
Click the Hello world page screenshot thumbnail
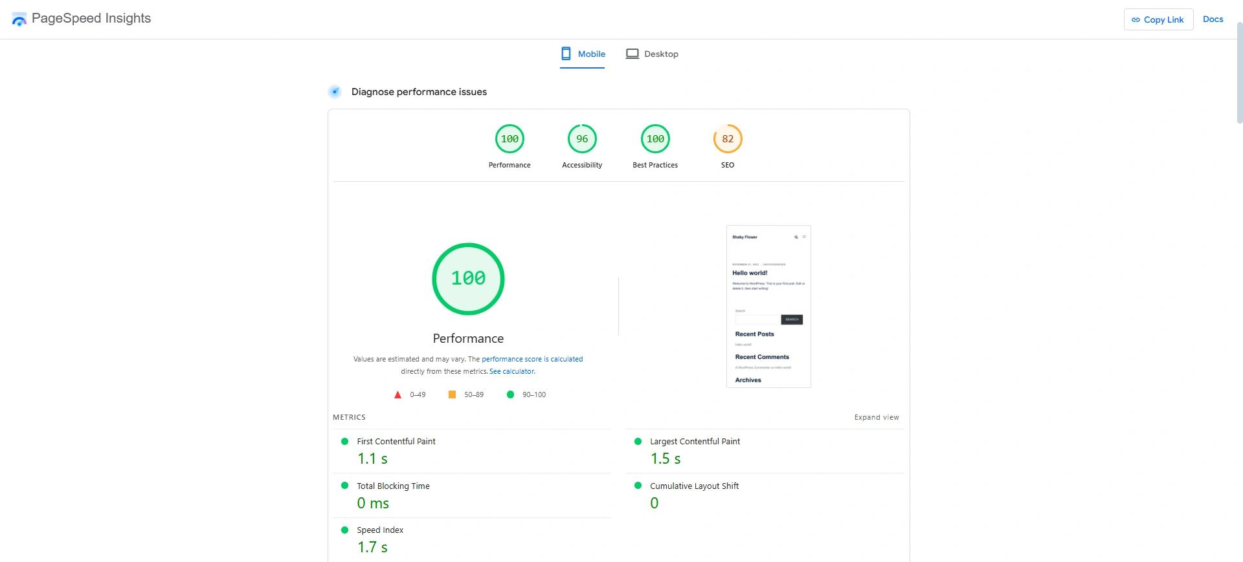768,307
